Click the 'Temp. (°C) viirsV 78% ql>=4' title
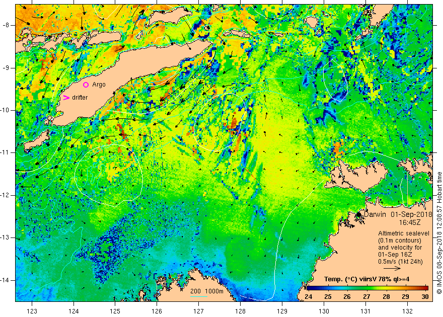 pyautogui.click(x=366, y=279)
